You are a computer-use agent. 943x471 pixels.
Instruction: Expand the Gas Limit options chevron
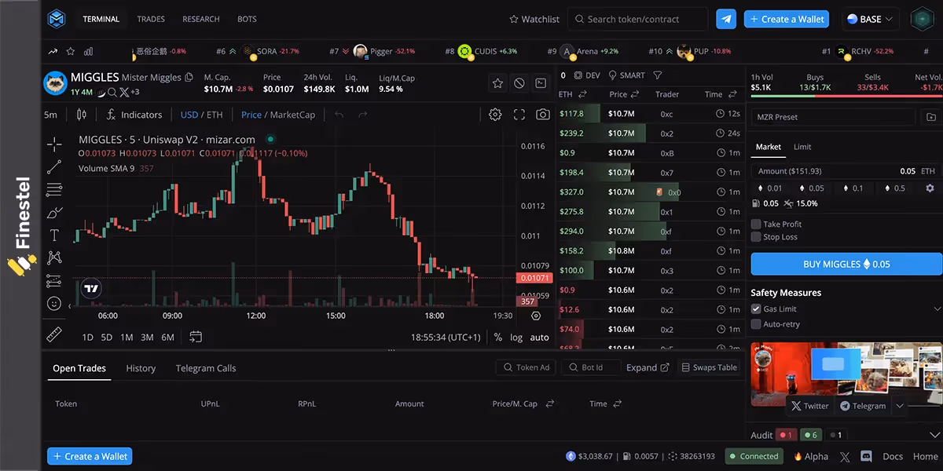coord(937,309)
